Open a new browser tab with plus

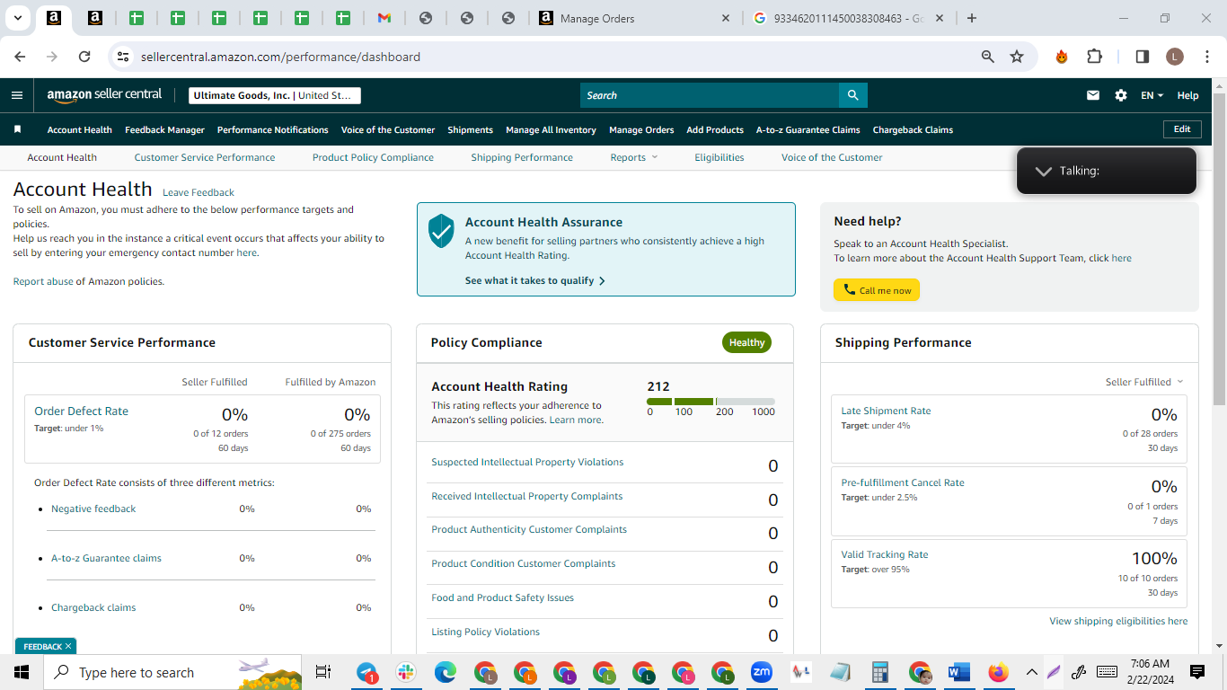tap(972, 18)
